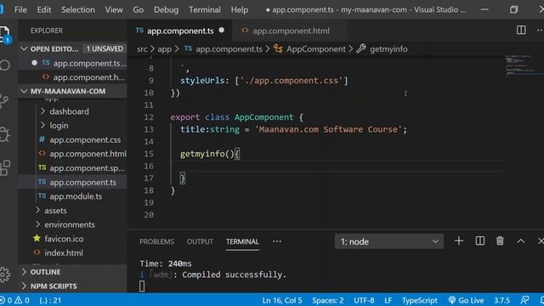Open panel overflow ellipsis next to Terminal
Image resolution: width=544 pixels, height=306 pixels.
pyautogui.click(x=277, y=241)
